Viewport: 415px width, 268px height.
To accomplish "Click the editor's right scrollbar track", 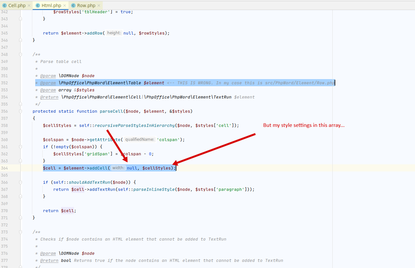I will pos(413,129).
